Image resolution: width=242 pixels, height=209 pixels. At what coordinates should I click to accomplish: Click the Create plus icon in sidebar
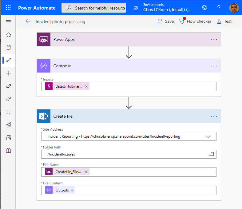[9, 73]
